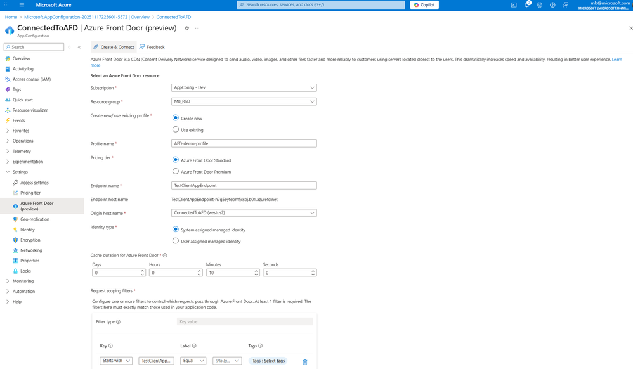Viewport: 633px width, 369px height.
Task: Open the header feedback person icon
Action: (566, 5)
